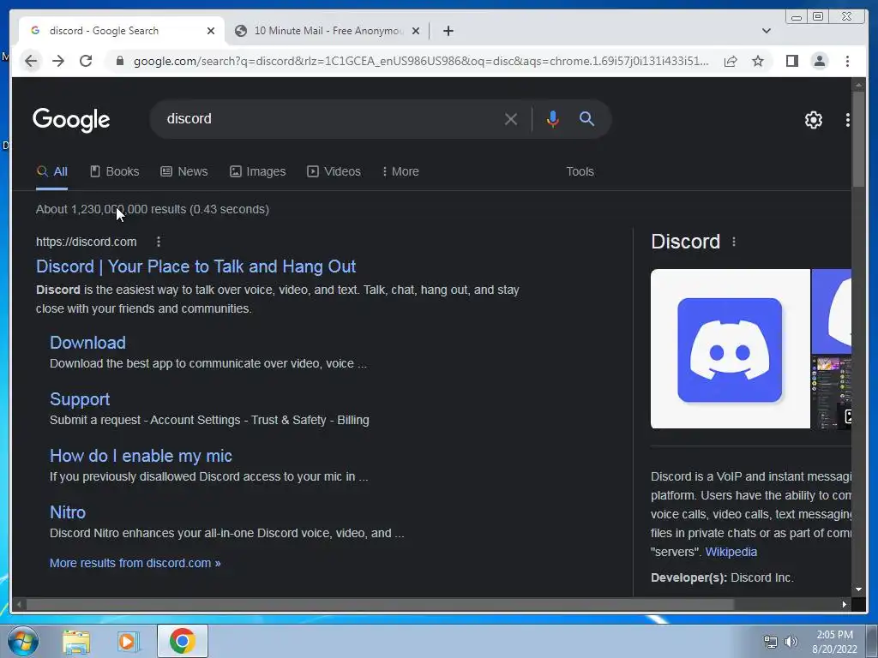The image size is (878, 658).
Task: Click More results from discord.com
Action: pos(135,563)
